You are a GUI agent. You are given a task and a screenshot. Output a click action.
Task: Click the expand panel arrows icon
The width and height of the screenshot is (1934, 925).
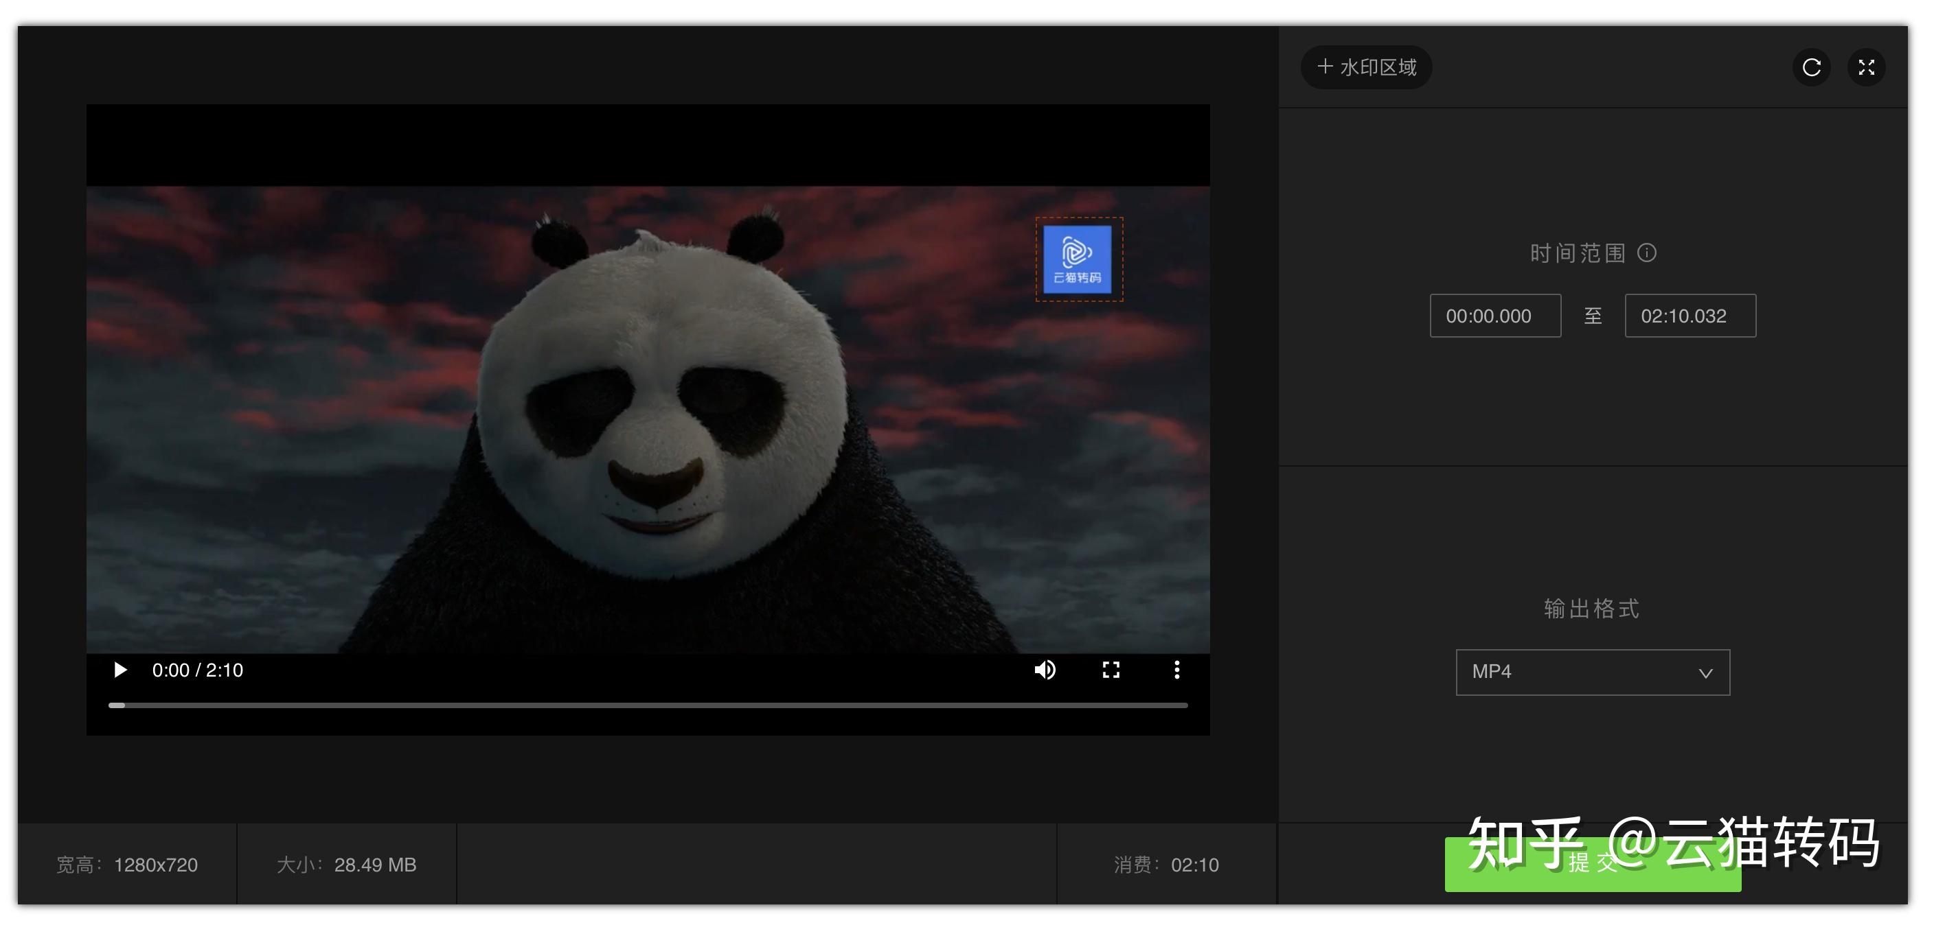tap(1867, 67)
